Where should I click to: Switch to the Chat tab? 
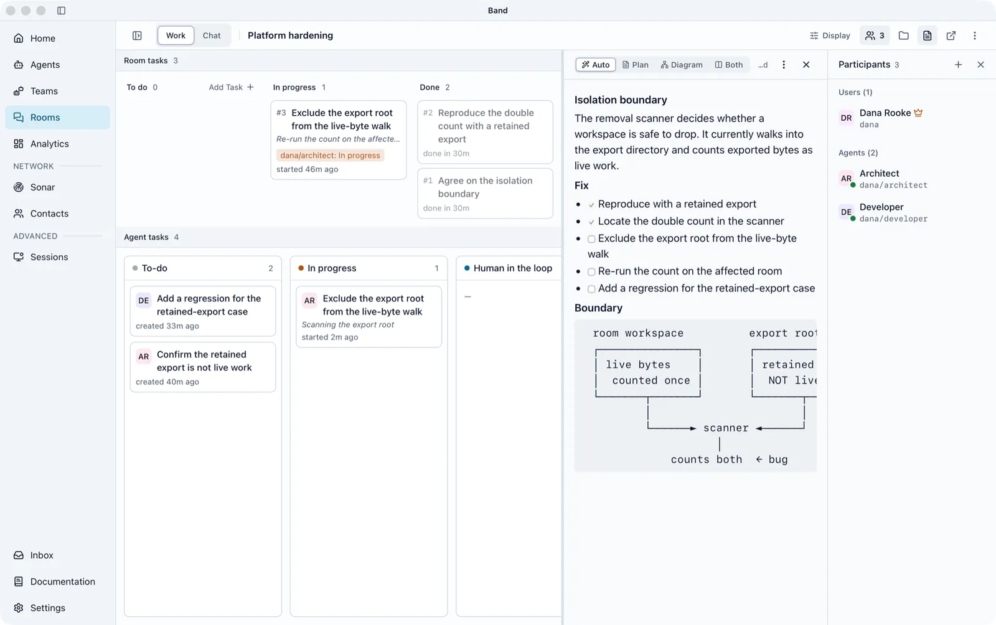coord(212,35)
